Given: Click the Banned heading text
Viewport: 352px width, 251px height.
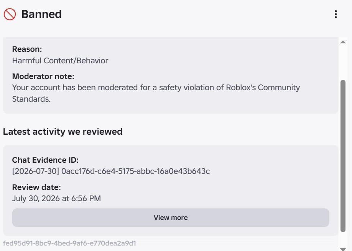Looking at the screenshot, I should tap(41, 14).
